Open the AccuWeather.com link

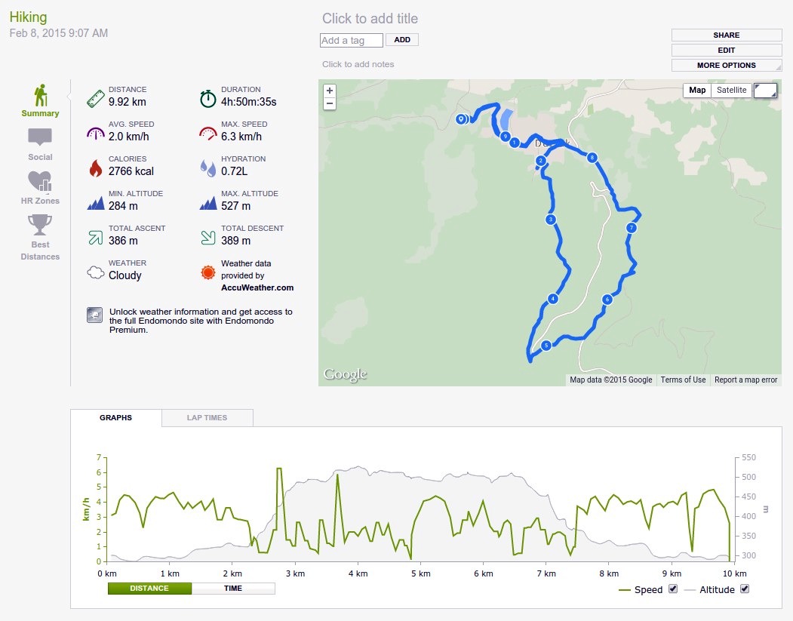257,287
